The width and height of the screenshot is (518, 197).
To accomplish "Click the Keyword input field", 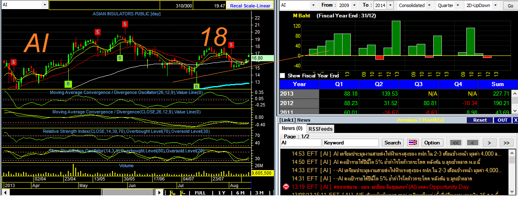I will (x=351, y=142).
